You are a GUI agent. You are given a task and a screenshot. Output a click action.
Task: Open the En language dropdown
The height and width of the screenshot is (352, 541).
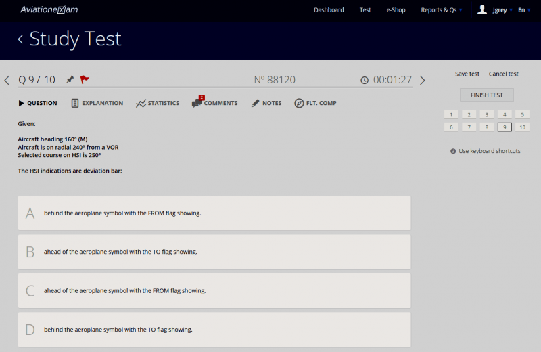tap(523, 10)
